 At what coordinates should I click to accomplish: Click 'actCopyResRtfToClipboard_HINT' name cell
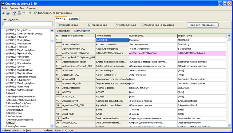click(79, 58)
